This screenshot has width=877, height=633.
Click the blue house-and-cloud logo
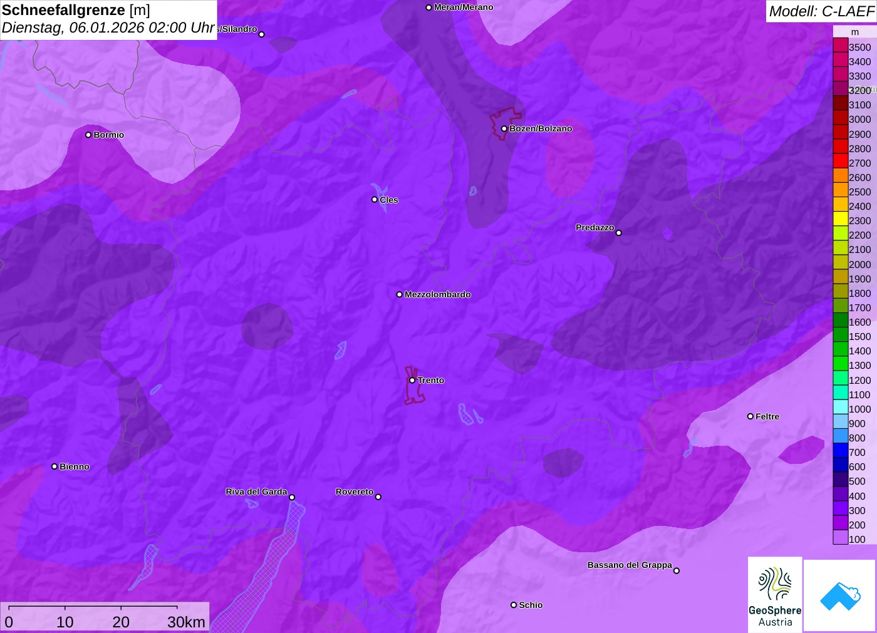(x=840, y=595)
